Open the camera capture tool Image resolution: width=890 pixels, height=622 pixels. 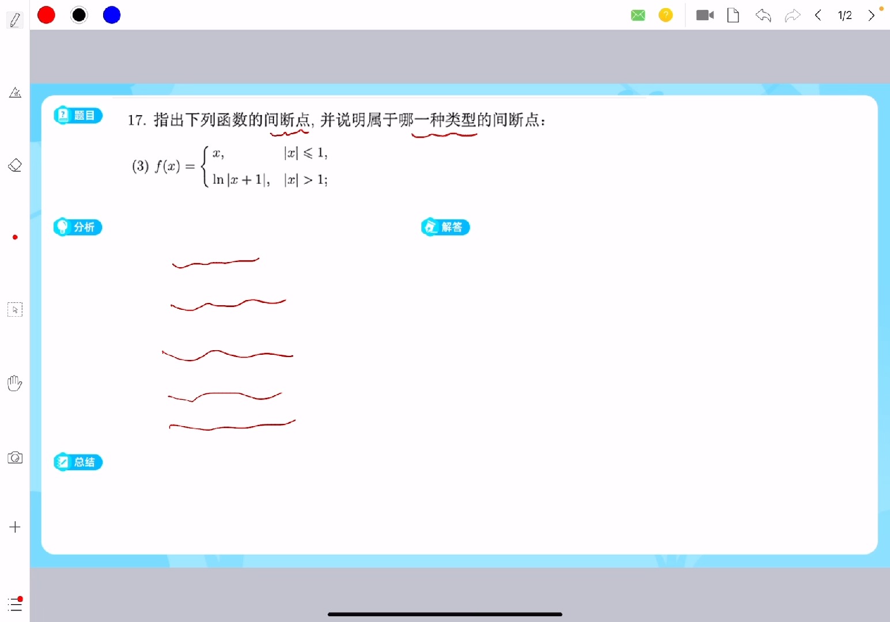pos(15,458)
